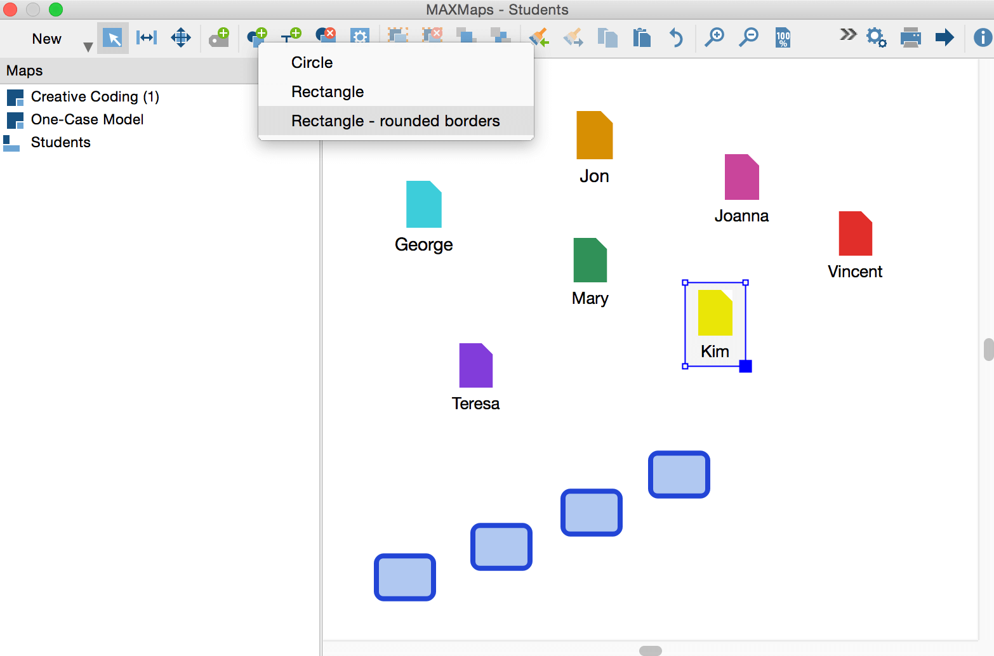
Task: Click the send to back icon
Action: tap(501, 36)
